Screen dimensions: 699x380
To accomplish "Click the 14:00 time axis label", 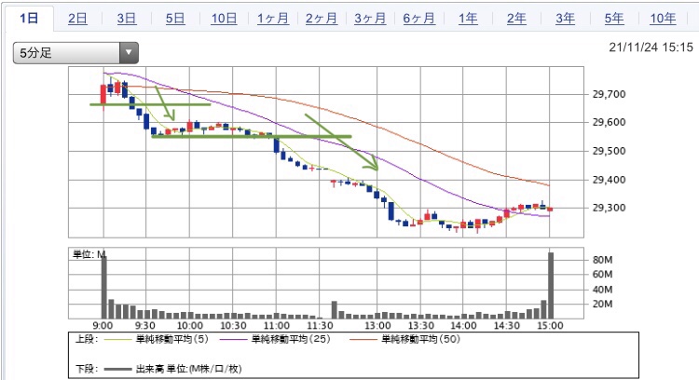I will (463, 326).
